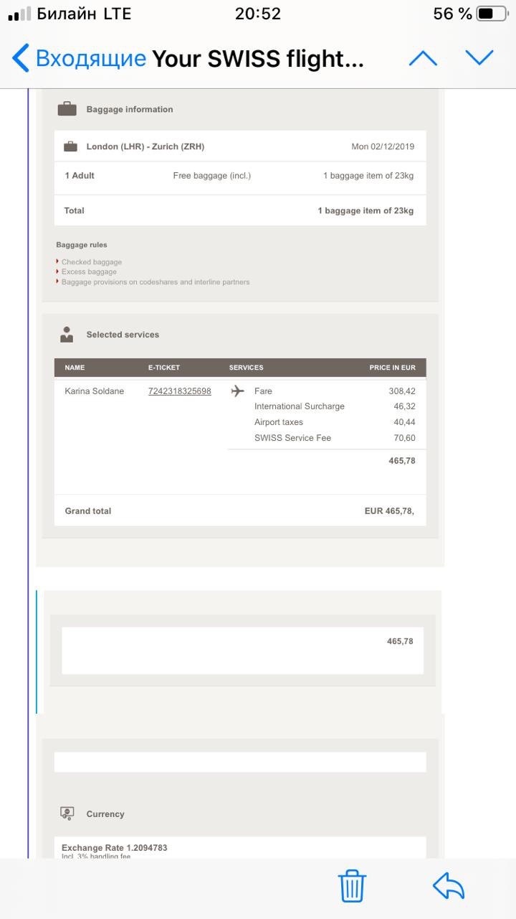Open the Checked baggage rules link
The height and width of the screenshot is (919, 516).
tap(92, 262)
